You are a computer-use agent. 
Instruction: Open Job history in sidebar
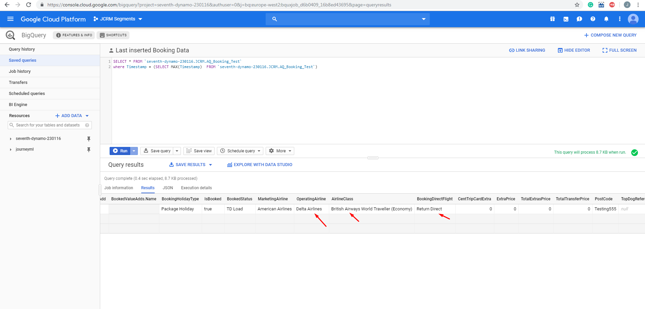50,71
